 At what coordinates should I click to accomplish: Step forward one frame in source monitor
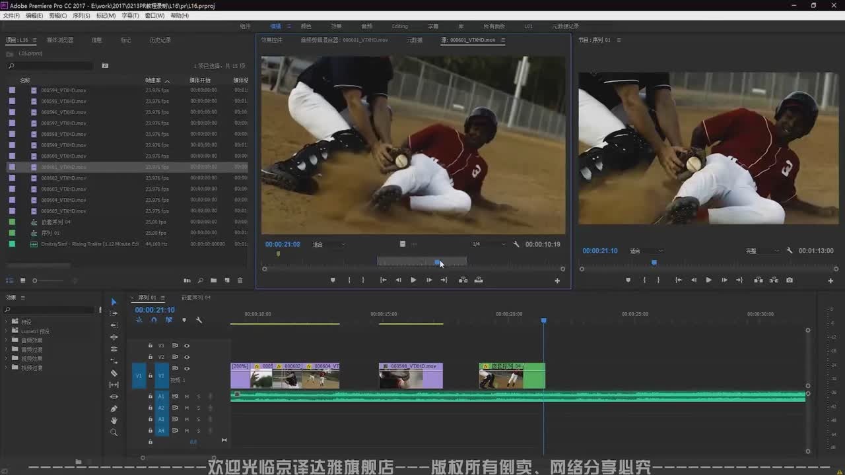(x=429, y=280)
